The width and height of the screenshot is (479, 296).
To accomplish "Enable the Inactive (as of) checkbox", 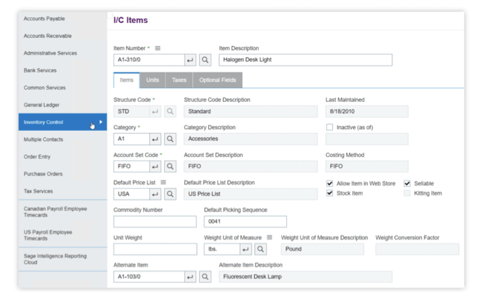I will 329,127.
